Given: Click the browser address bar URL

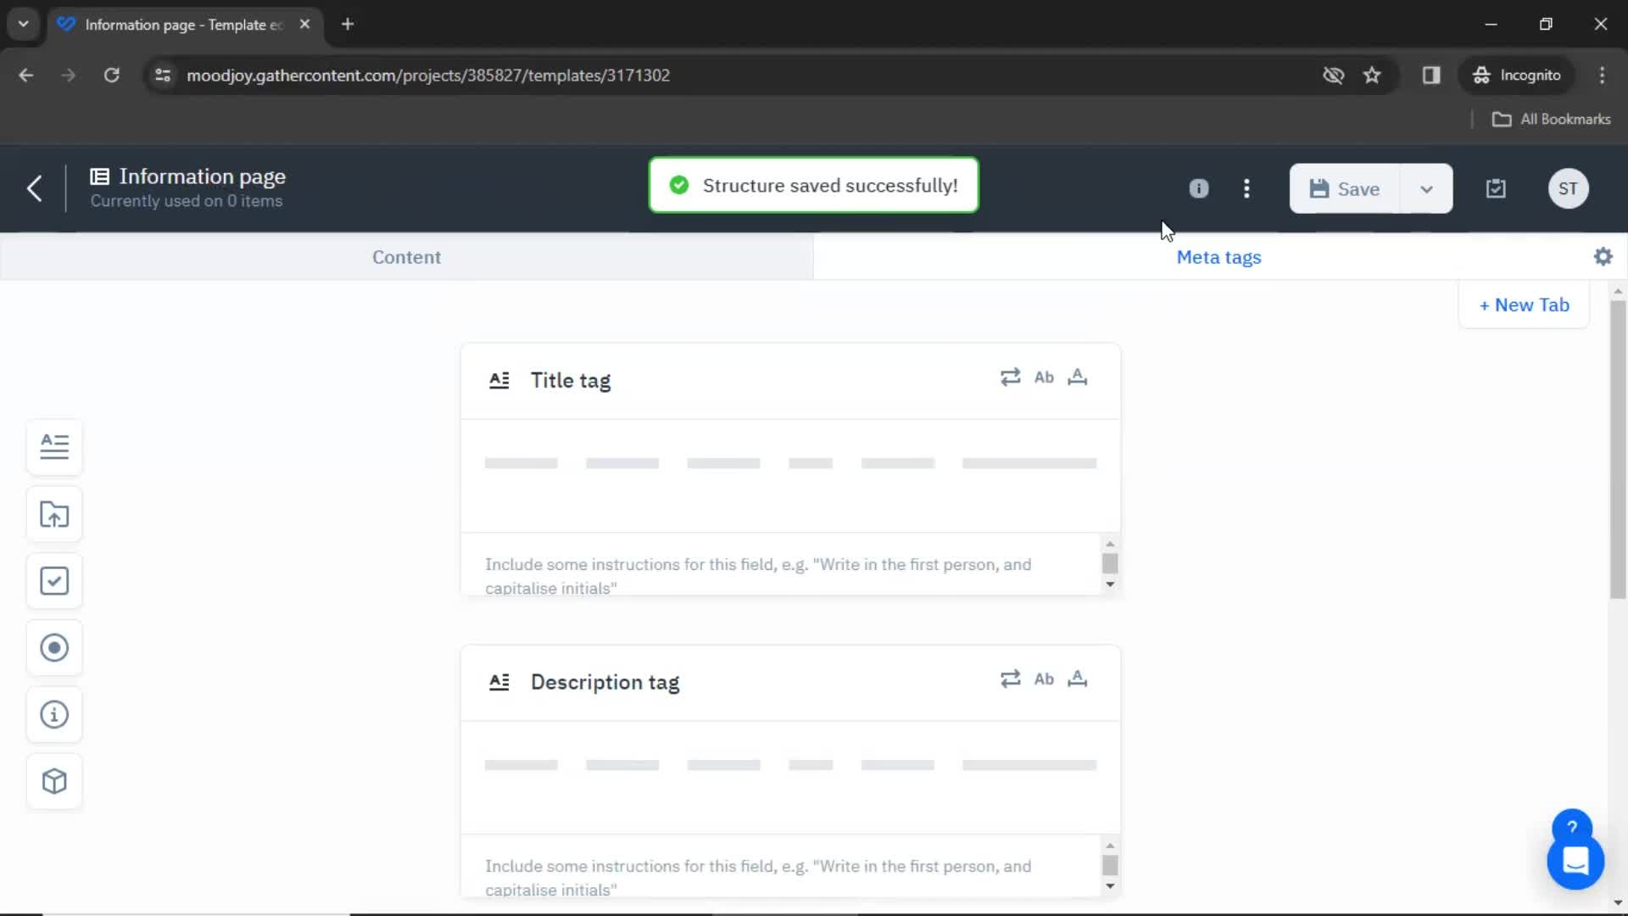Looking at the screenshot, I should tap(428, 75).
